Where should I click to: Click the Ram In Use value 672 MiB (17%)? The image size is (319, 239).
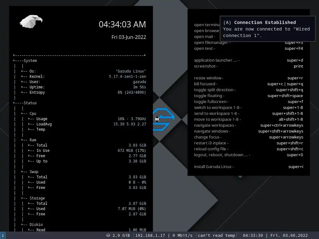[x=132, y=150]
